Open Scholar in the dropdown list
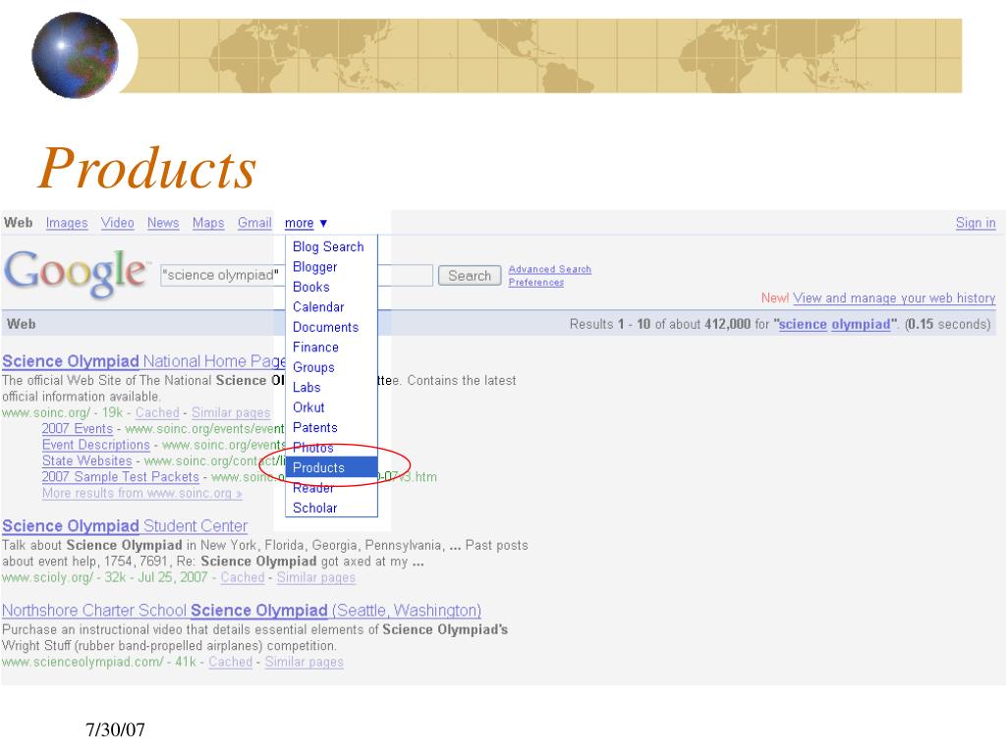This screenshot has height=754, width=1006. click(314, 508)
